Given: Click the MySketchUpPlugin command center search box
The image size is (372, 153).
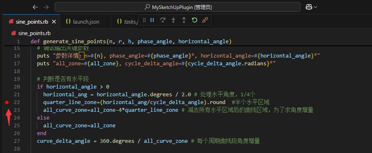Looking at the screenshot, I should coord(178,7).
